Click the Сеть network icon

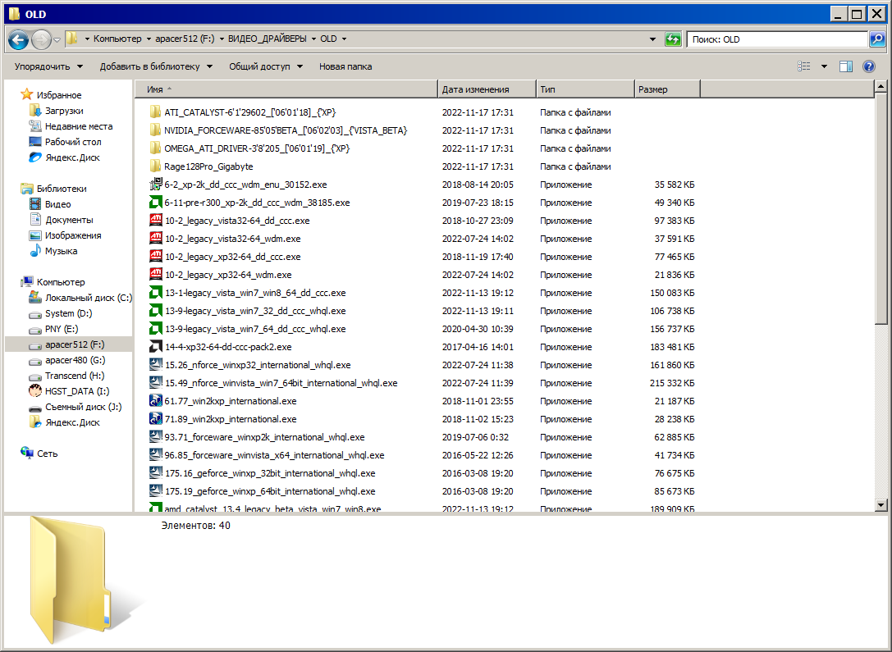[x=27, y=453]
